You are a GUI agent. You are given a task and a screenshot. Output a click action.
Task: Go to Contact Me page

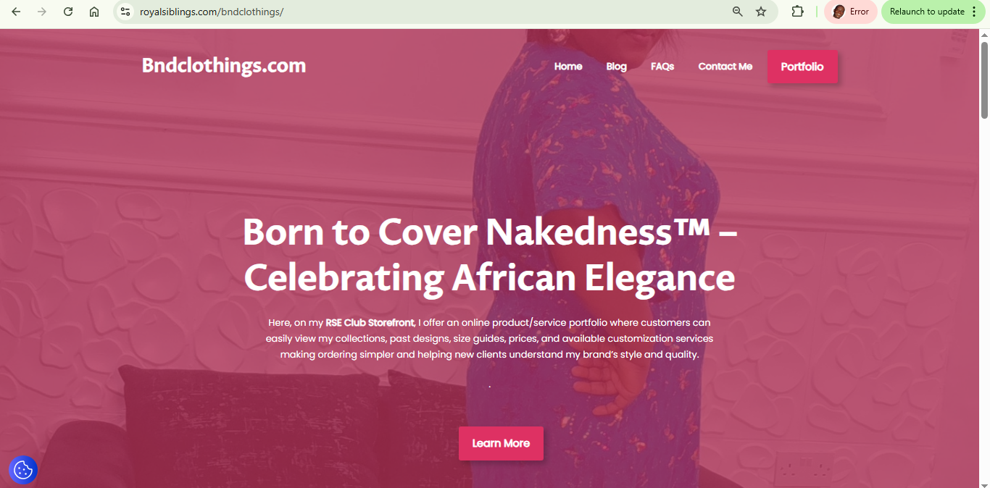(725, 67)
